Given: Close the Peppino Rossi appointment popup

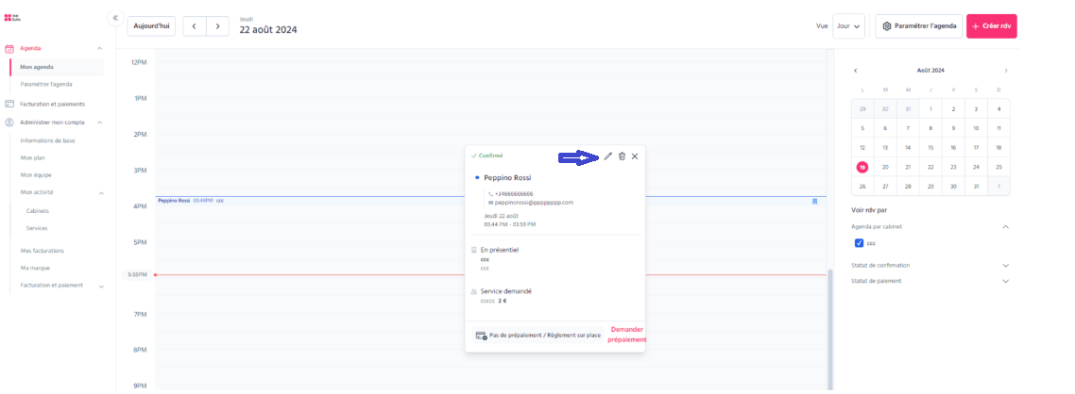Looking at the screenshot, I should click(635, 156).
